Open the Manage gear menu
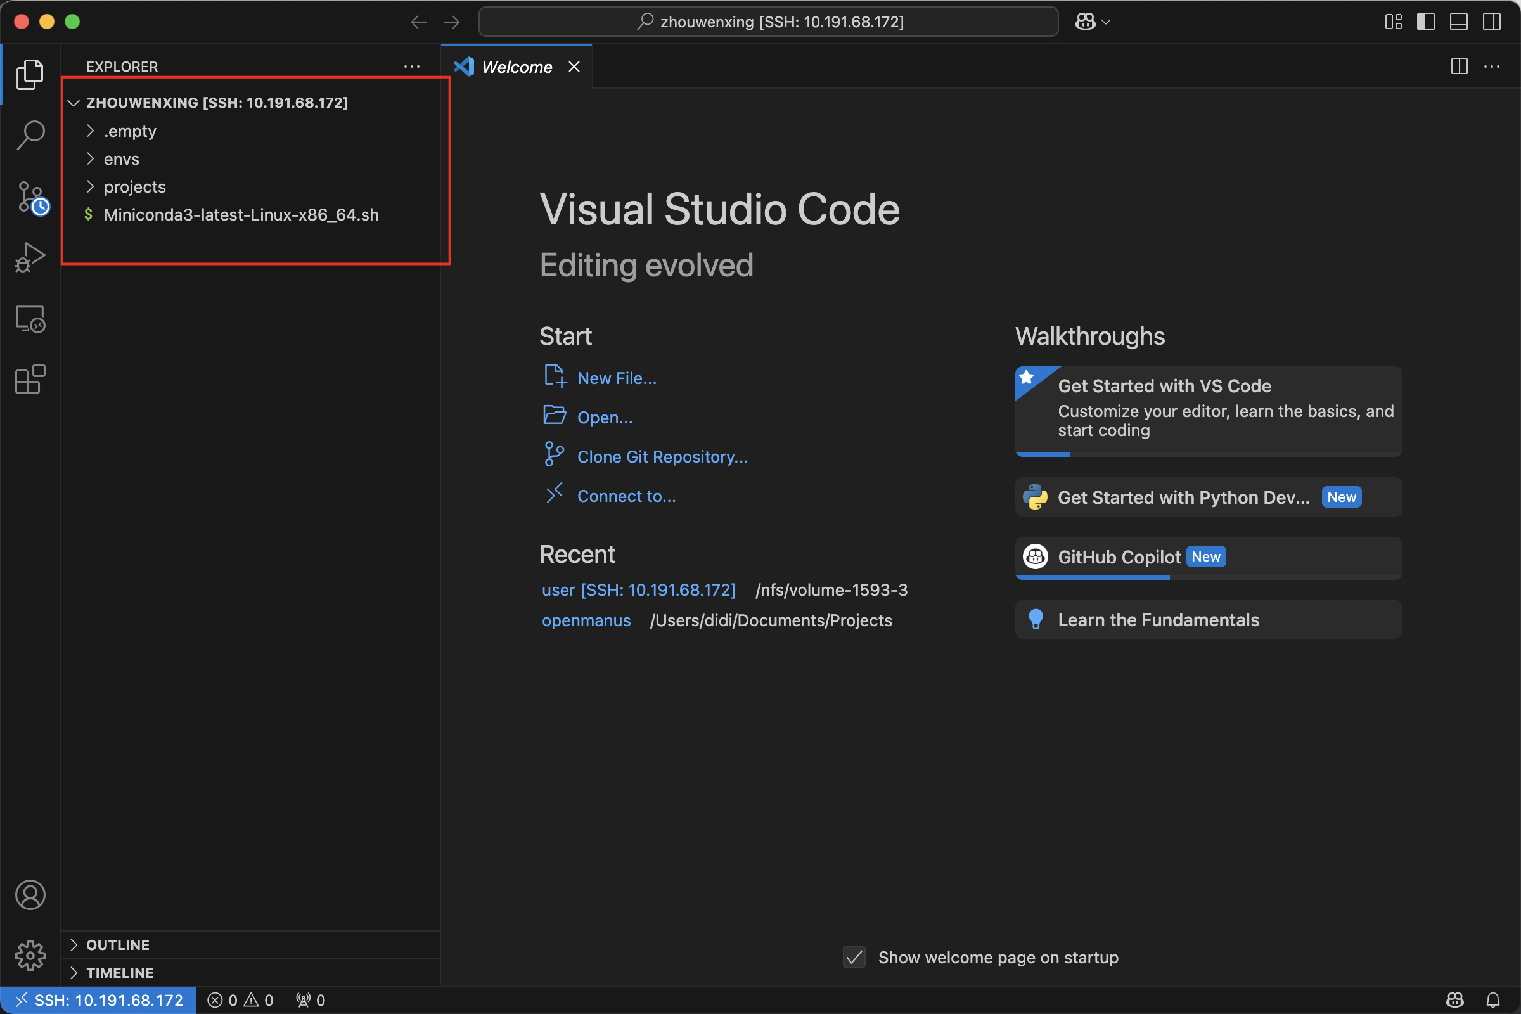This screenshot has height=1014, width=1521. tap(30, 956)
